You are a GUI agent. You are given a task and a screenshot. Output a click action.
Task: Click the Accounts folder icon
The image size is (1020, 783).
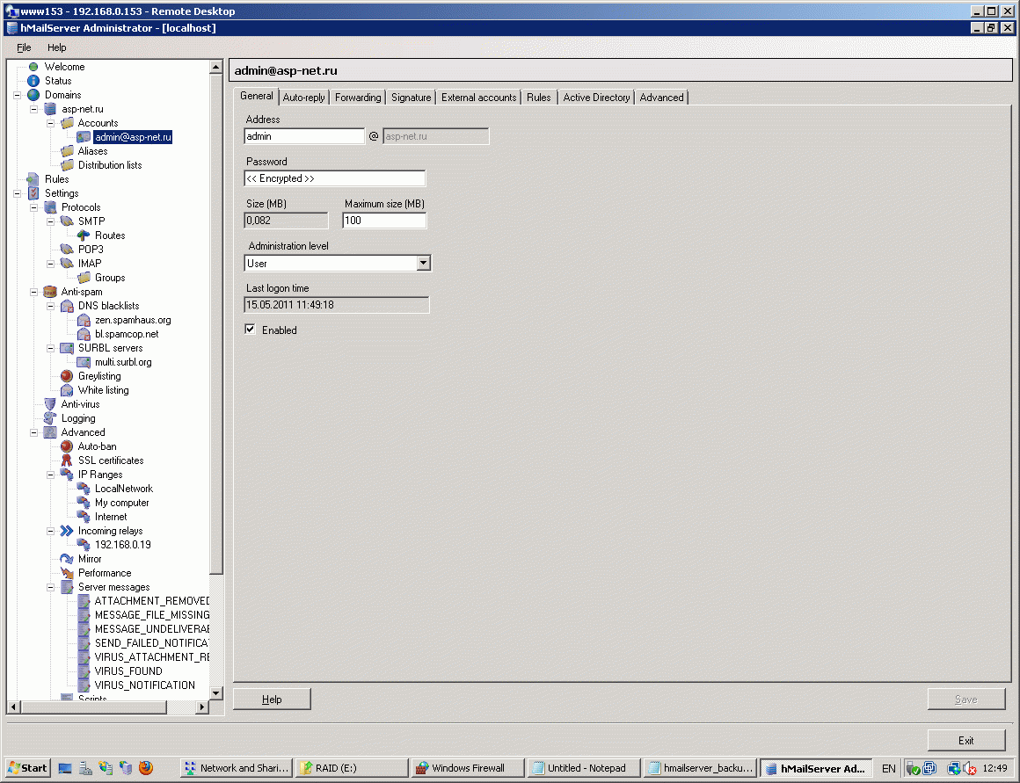coord(67,123)
